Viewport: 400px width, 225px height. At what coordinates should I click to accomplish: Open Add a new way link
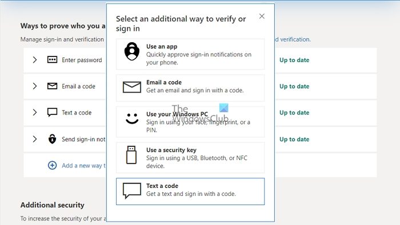pyautogui.click(x=83, y=166)
